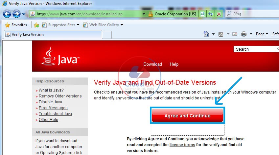Image resolution: width=279 pixels, height=155 pixels.
Task: Open the Remove Older Versions link
Action: (60, 96)
